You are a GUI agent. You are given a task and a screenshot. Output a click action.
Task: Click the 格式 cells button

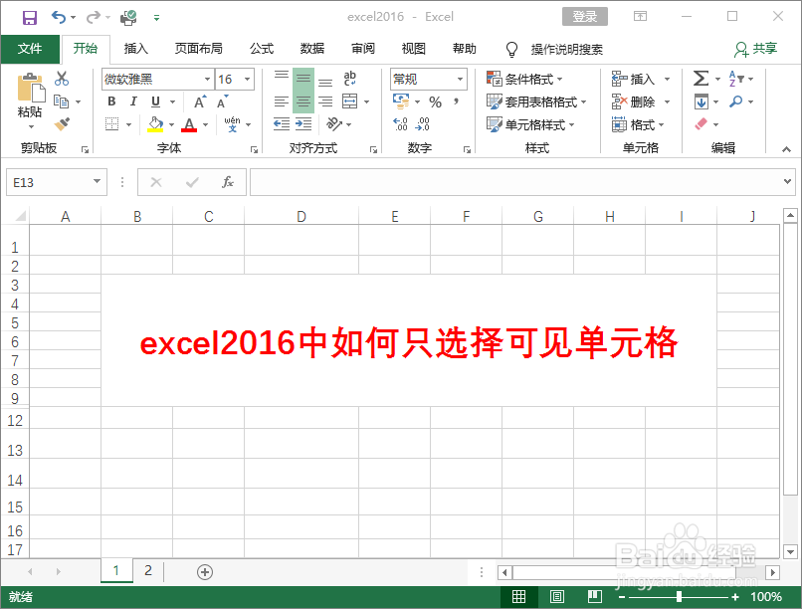637,124
